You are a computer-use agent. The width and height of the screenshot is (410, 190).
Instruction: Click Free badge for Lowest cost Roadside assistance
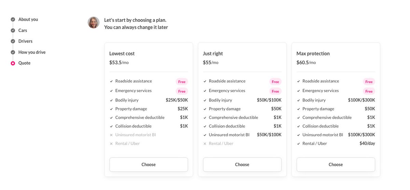(182, 82)
